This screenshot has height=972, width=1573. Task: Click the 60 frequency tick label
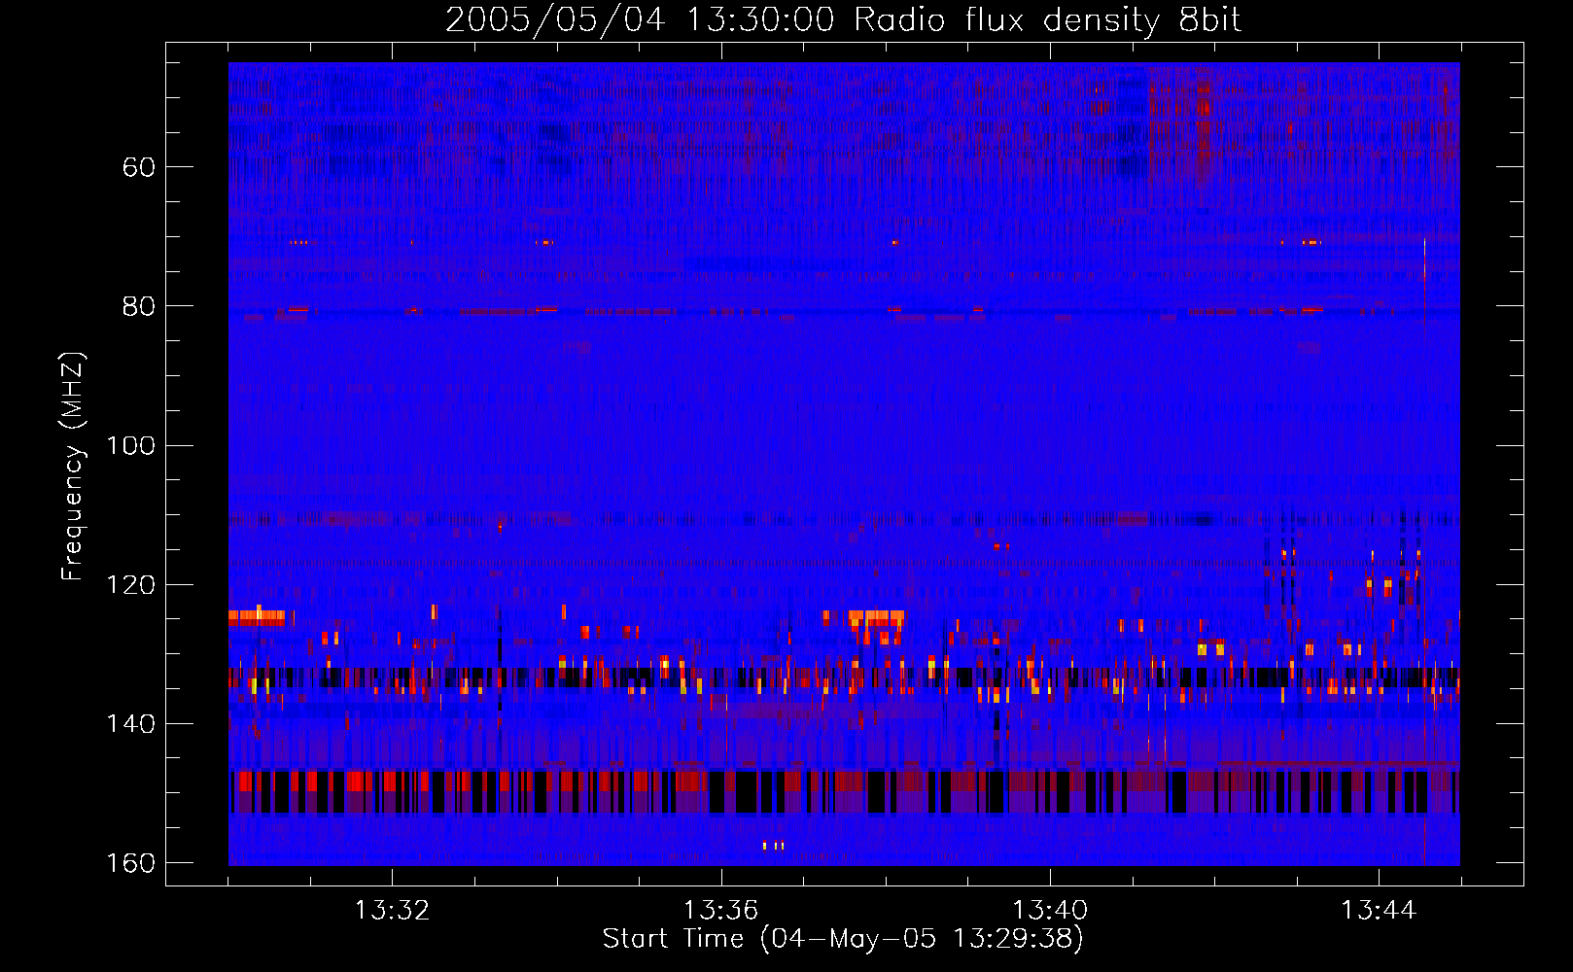coord(139,167)
